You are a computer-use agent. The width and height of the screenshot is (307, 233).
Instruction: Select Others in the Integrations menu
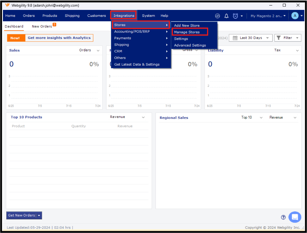(x=141, y=58)
